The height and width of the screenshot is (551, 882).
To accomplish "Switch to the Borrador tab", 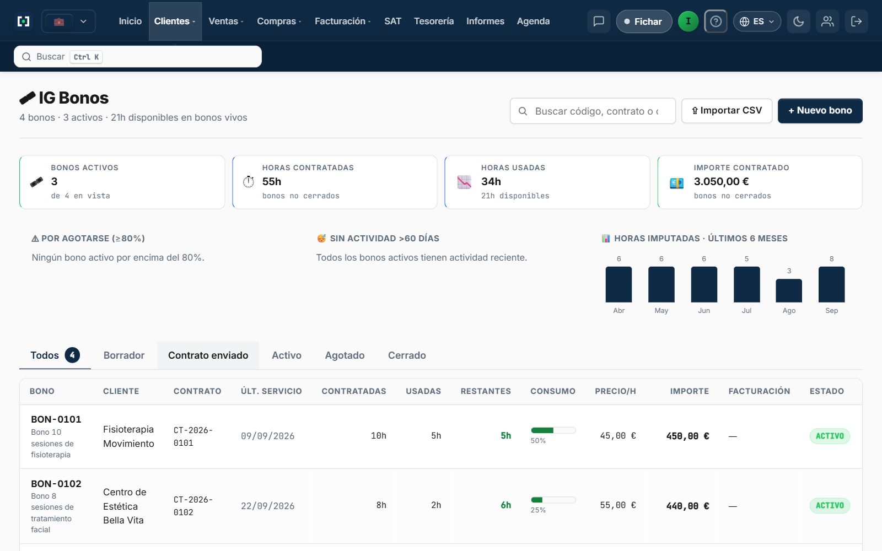I will (124, 355).
